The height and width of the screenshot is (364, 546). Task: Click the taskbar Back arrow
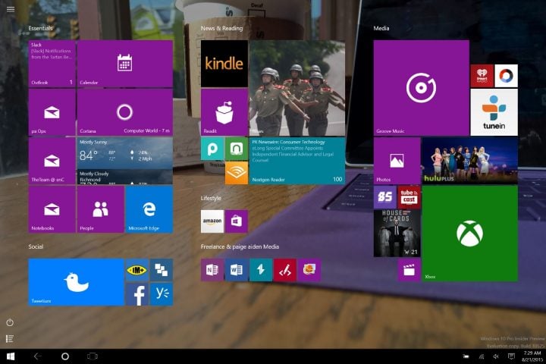(x=37, y=356)
